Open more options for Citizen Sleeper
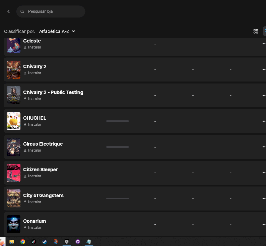The image size is (266, 246). [264, 173]
